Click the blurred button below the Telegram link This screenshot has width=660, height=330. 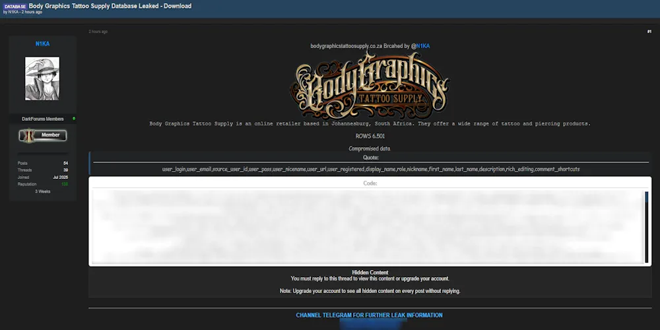point(369,325)
